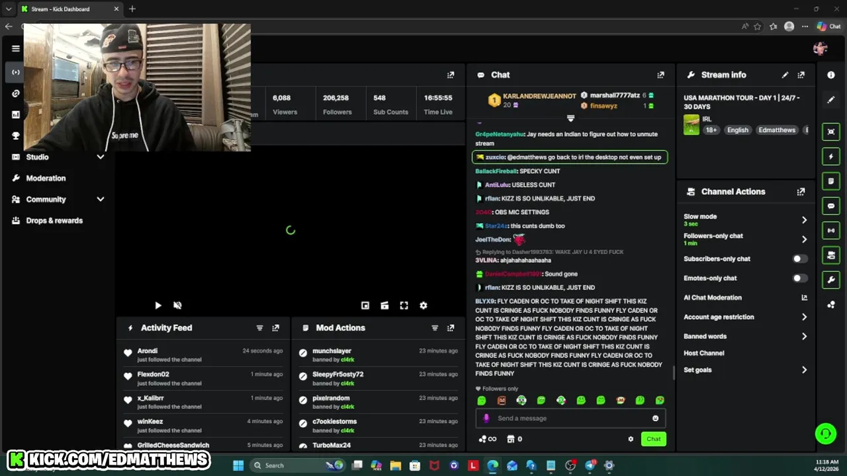Switch stream preview to theater mode

click(x=384, y=305)
